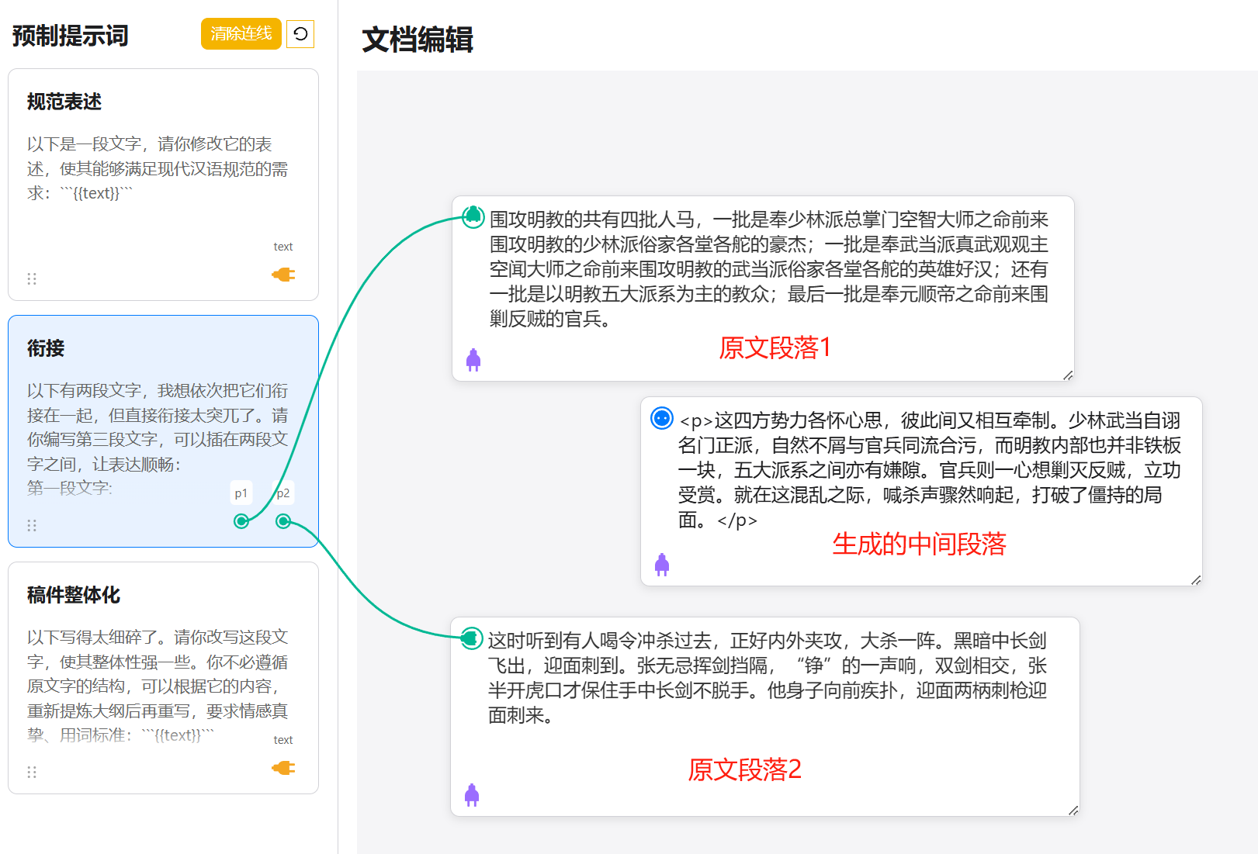Click the drag handle dots on 规范表述 card
Screen dimensions: 1258x854
tap(32, 278)
